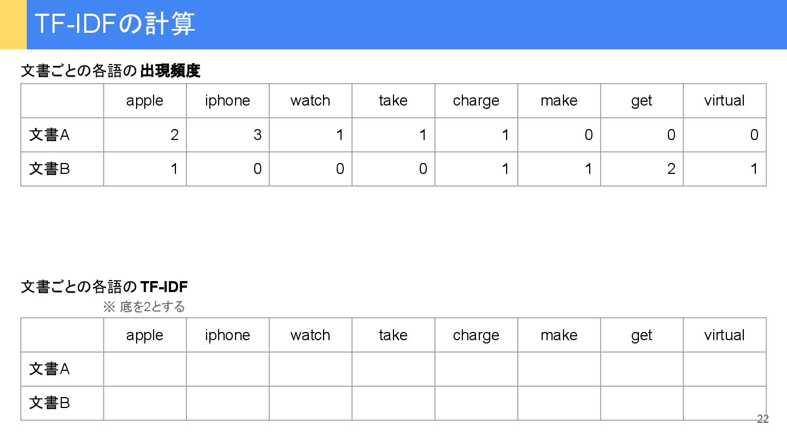Click the "※ 底を2とする" note
This screenshot has width=787, height=443.
click(x=144, y=307)
